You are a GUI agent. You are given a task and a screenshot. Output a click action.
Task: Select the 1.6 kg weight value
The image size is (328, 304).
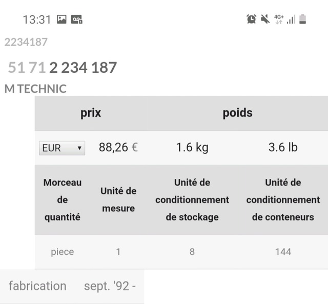pyautogui.click(x=192, y=147)
